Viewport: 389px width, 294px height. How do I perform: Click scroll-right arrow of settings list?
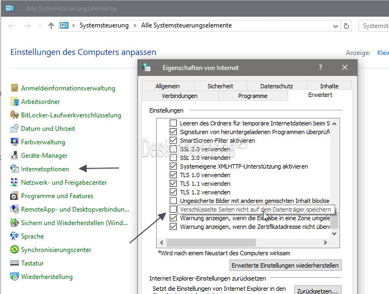(x=325, y=242)
